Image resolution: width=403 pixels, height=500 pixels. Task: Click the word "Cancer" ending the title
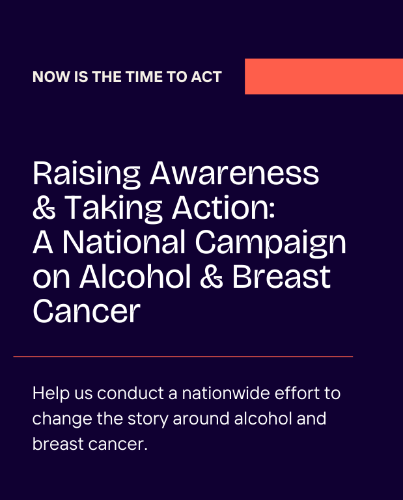[x=87, y=312]
